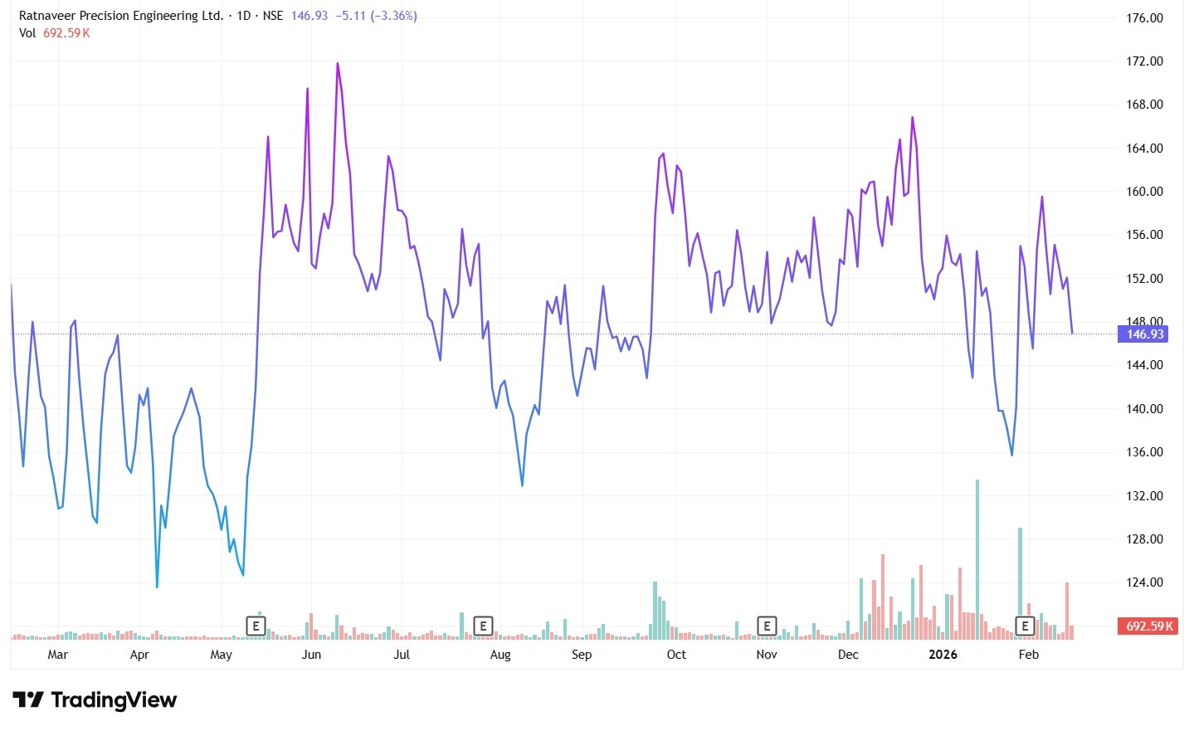Click the 124.00 price axis label
The image size is (1194, 731).
(x=1144, y=582)
